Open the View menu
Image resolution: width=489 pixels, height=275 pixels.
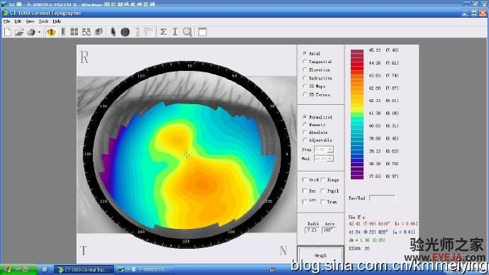(30, 21)
